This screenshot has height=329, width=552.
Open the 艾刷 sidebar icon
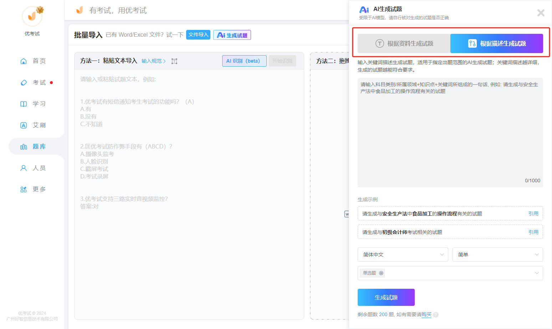(24, 125)
